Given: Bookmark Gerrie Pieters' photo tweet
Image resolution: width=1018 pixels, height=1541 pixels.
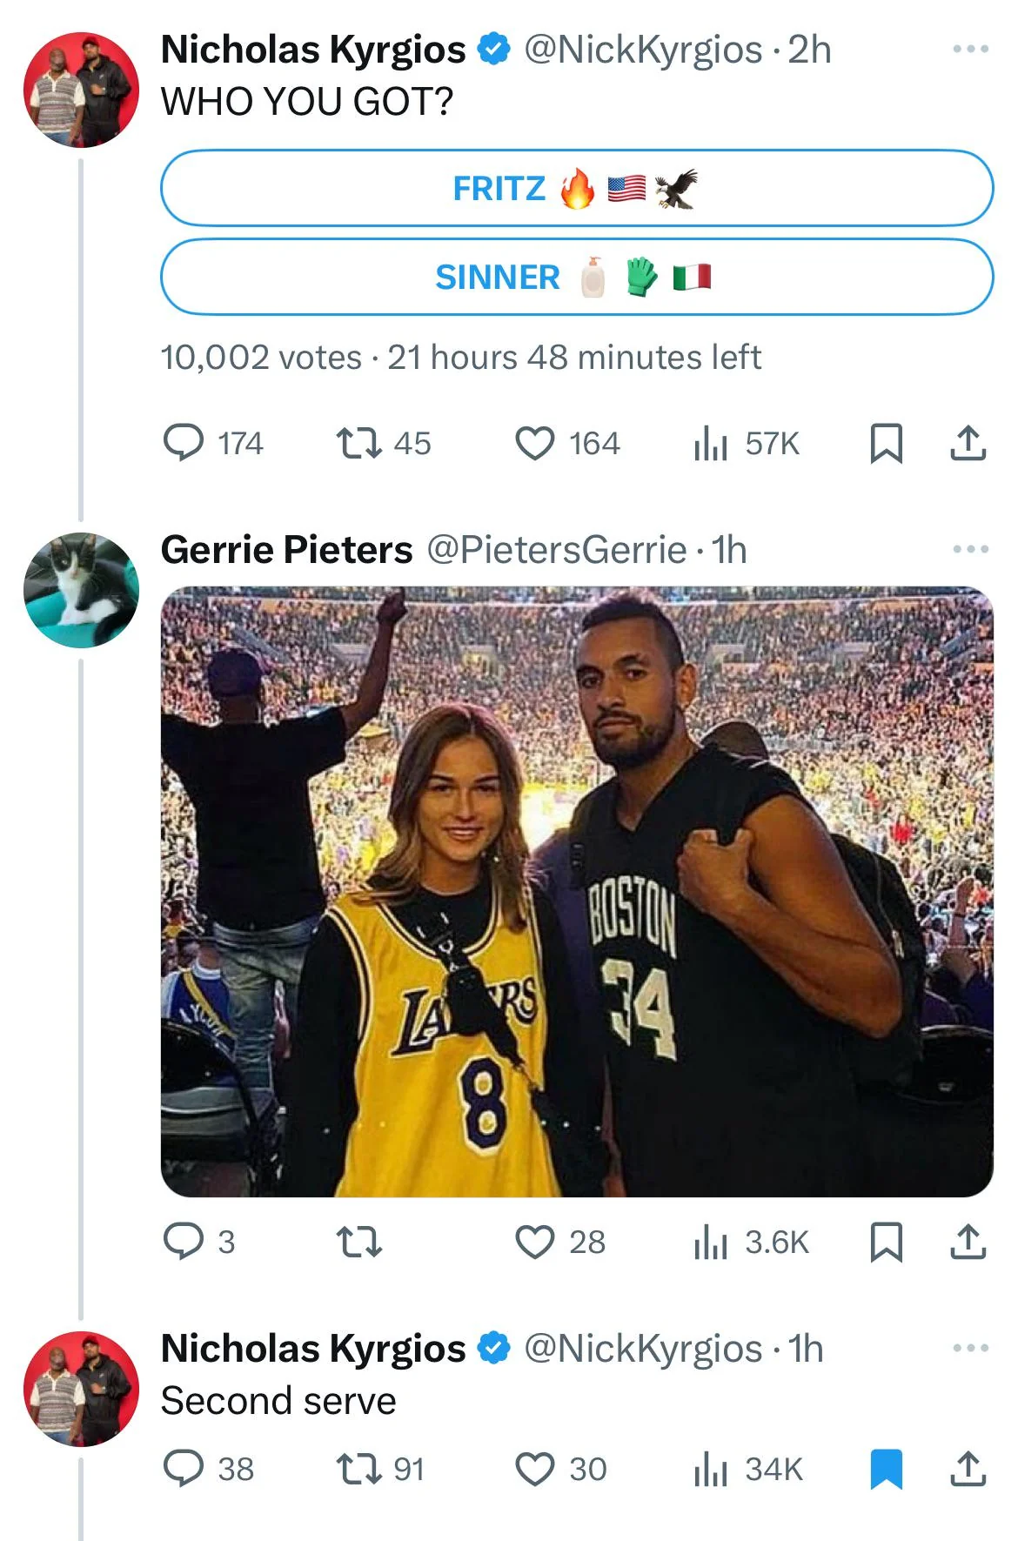Looking at the screenshot, I should click(x=886, y=1242).
